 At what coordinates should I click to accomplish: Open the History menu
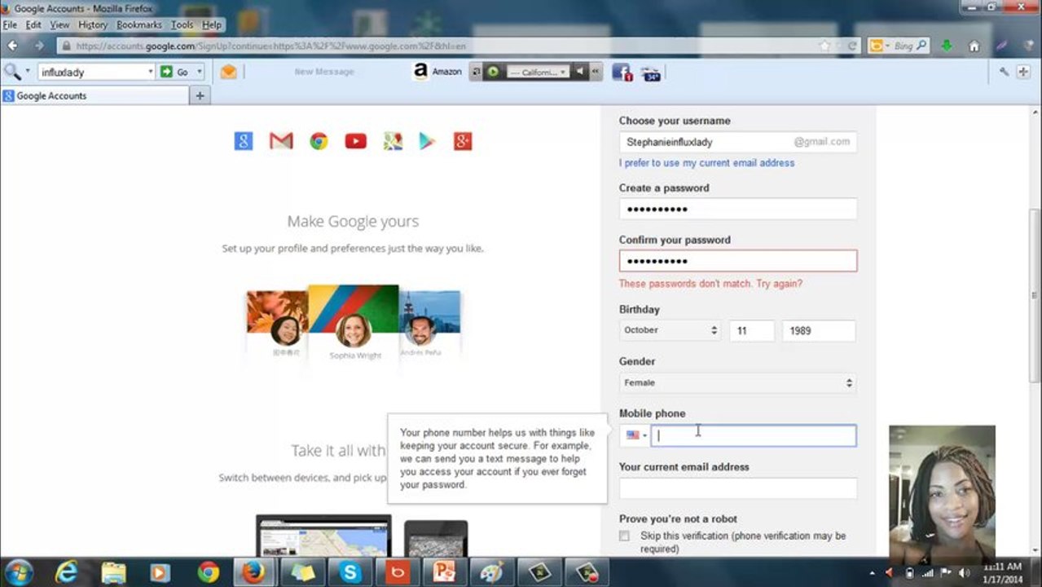tap(93, 24)
